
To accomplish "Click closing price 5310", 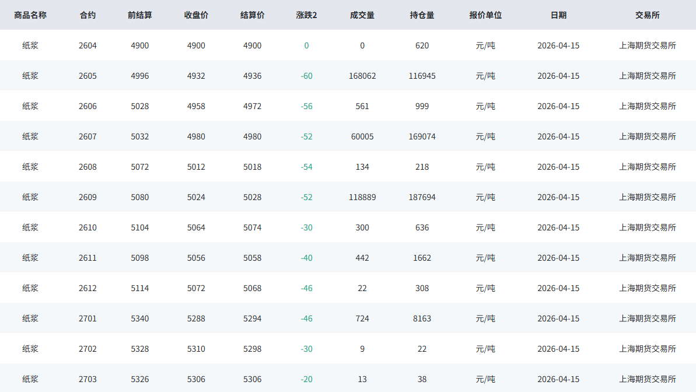I will 196,349.
